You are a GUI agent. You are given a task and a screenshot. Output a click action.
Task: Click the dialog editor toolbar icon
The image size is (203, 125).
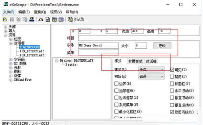pyautogui.click(x=54, y=20)
